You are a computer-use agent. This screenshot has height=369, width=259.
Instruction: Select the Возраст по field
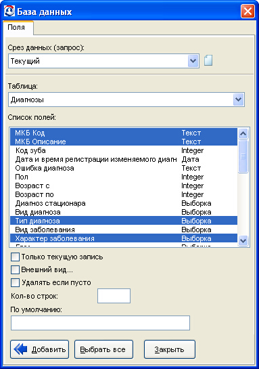[x=124, y=194]
